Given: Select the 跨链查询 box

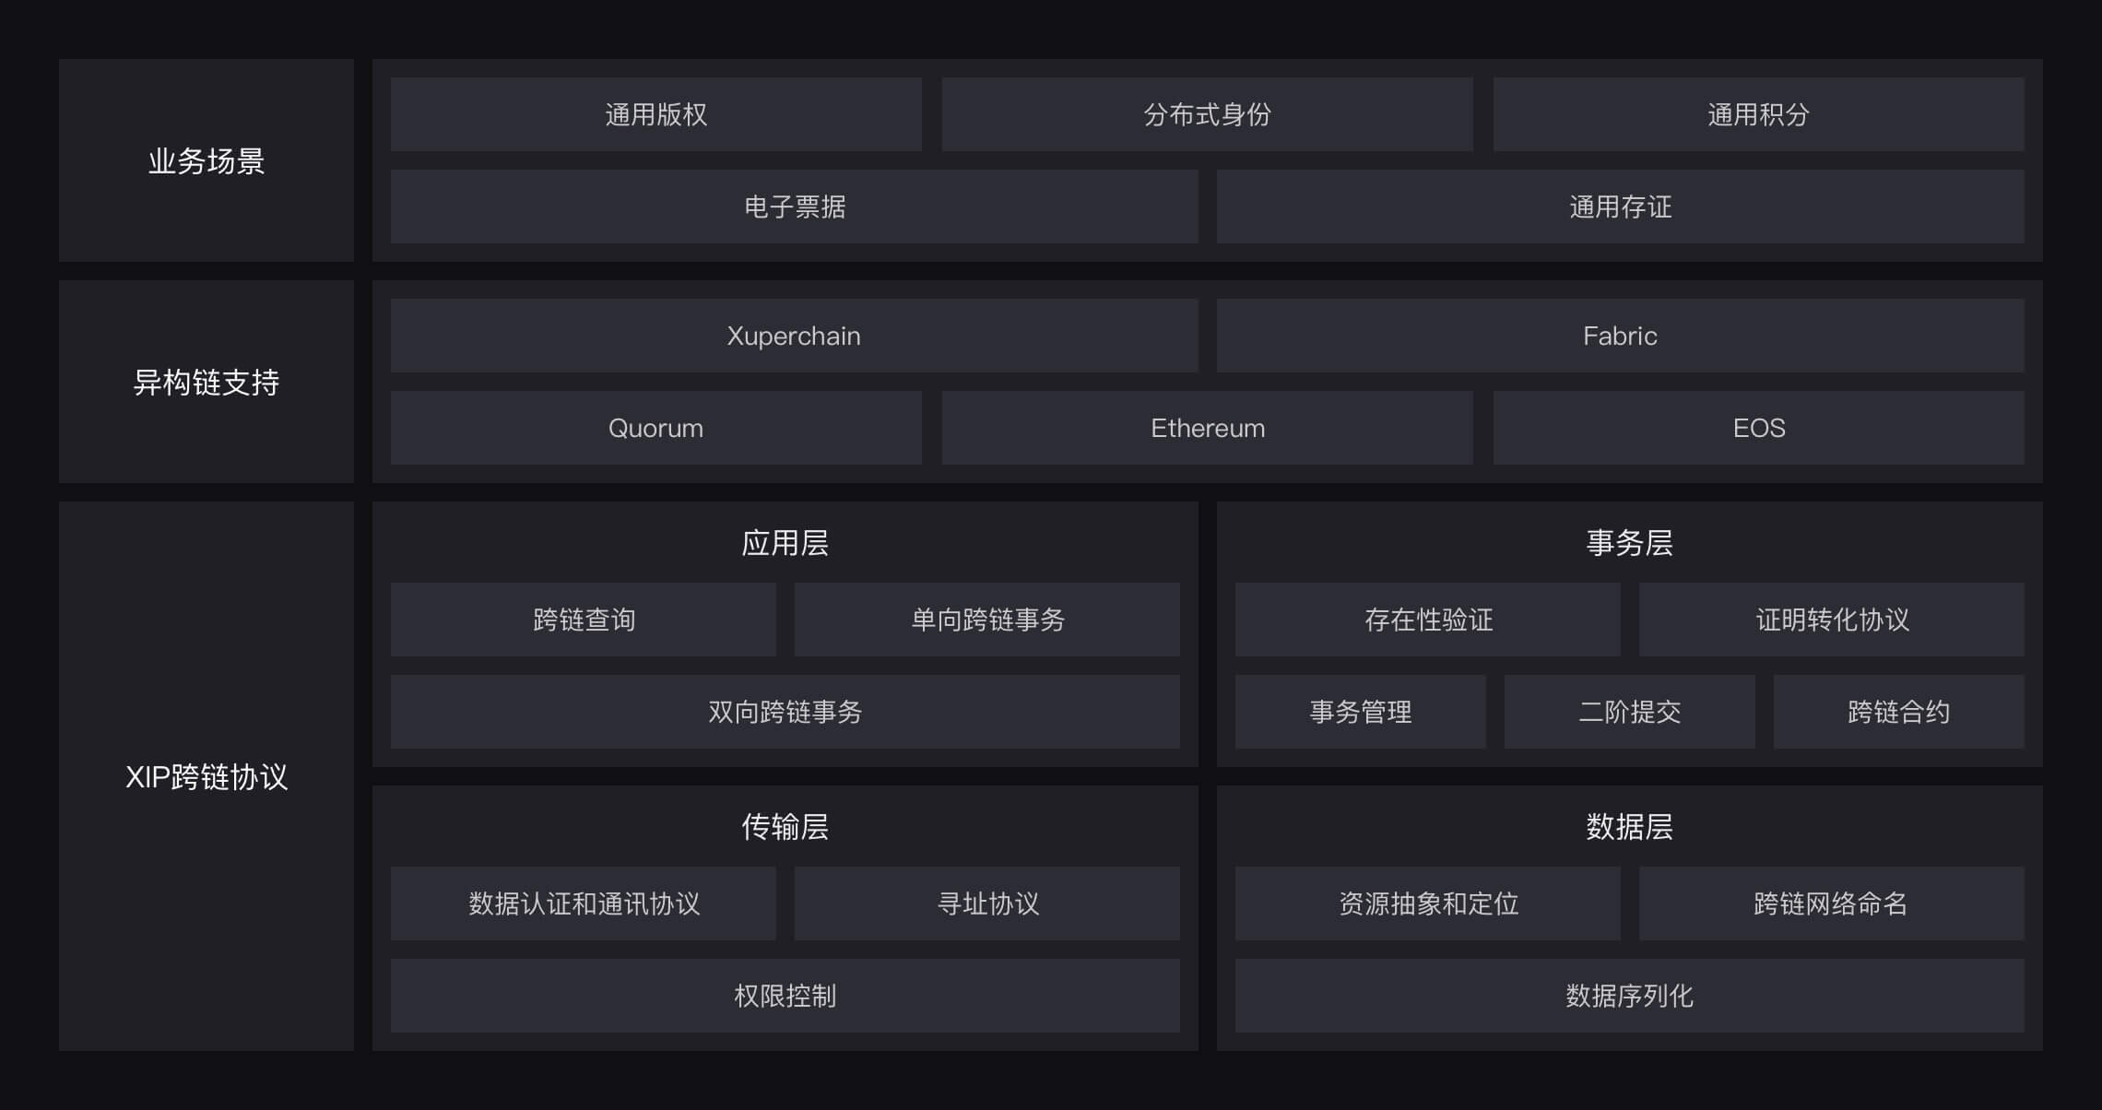Looking at the screenshot, I should (x=583, y=620).
